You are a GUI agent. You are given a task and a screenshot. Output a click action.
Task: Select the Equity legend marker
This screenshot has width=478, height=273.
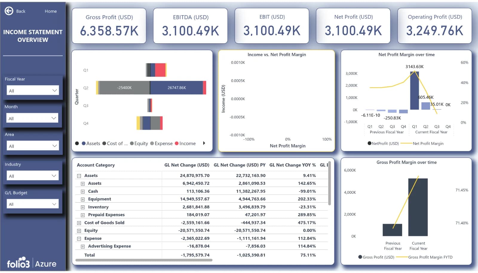click(x=132, y=144)
